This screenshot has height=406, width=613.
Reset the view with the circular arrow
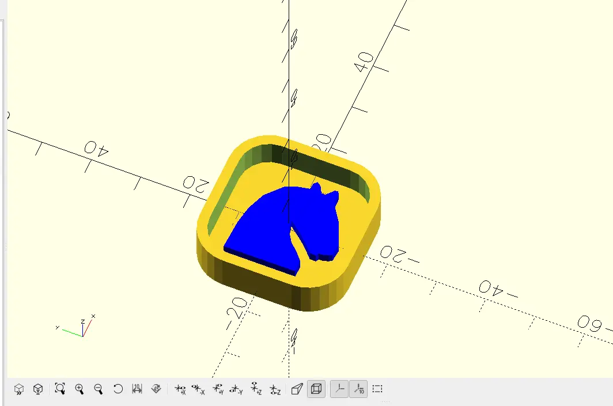(x=118, y=389)
